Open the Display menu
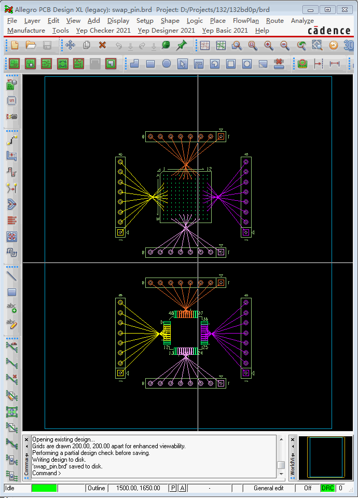This screenshot has width=358, height=498. (118, 21)
